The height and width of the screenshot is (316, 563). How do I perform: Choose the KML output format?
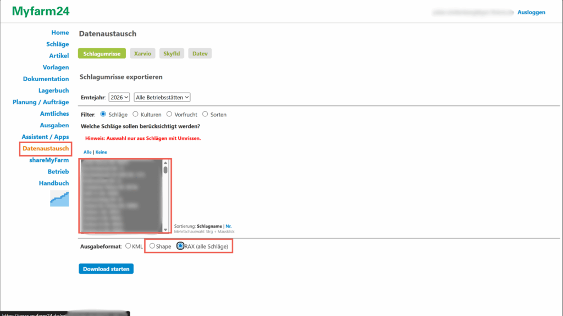tap(128, 246)
